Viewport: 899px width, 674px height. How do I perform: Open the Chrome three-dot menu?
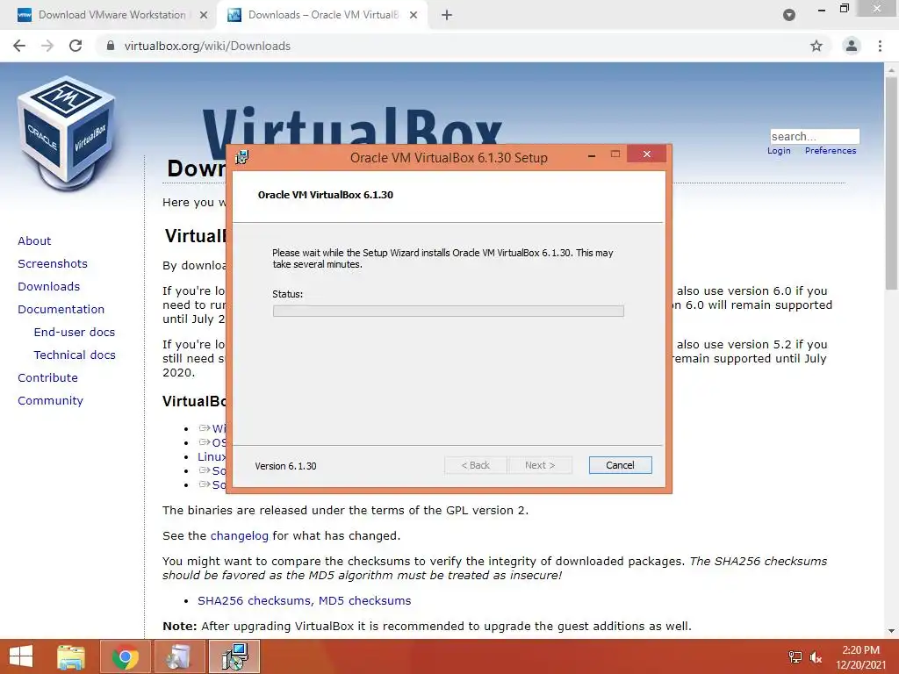click(880, 46)
